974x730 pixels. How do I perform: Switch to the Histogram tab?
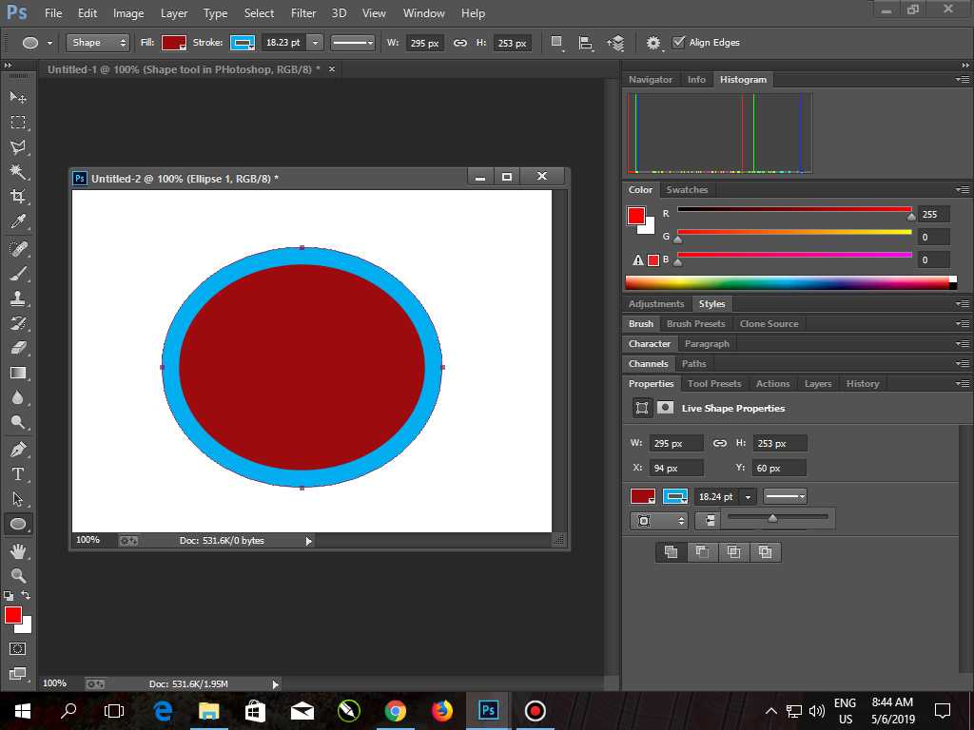743,79
